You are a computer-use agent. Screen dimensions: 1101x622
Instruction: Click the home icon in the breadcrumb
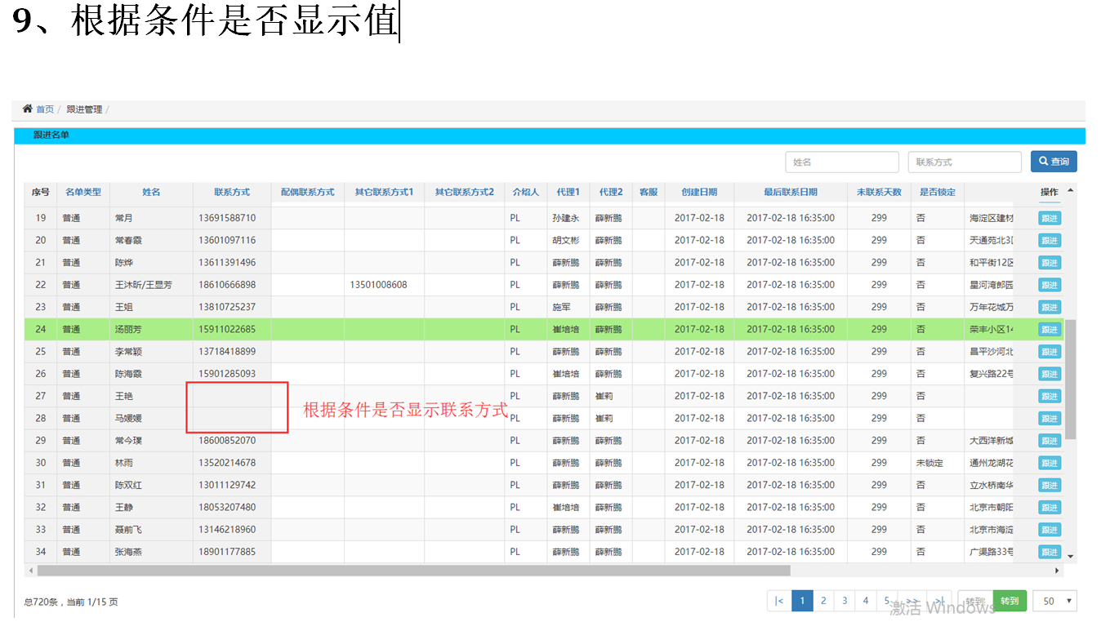(27, 109)
